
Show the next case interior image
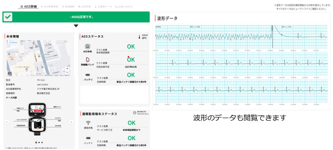click(71, 122)
